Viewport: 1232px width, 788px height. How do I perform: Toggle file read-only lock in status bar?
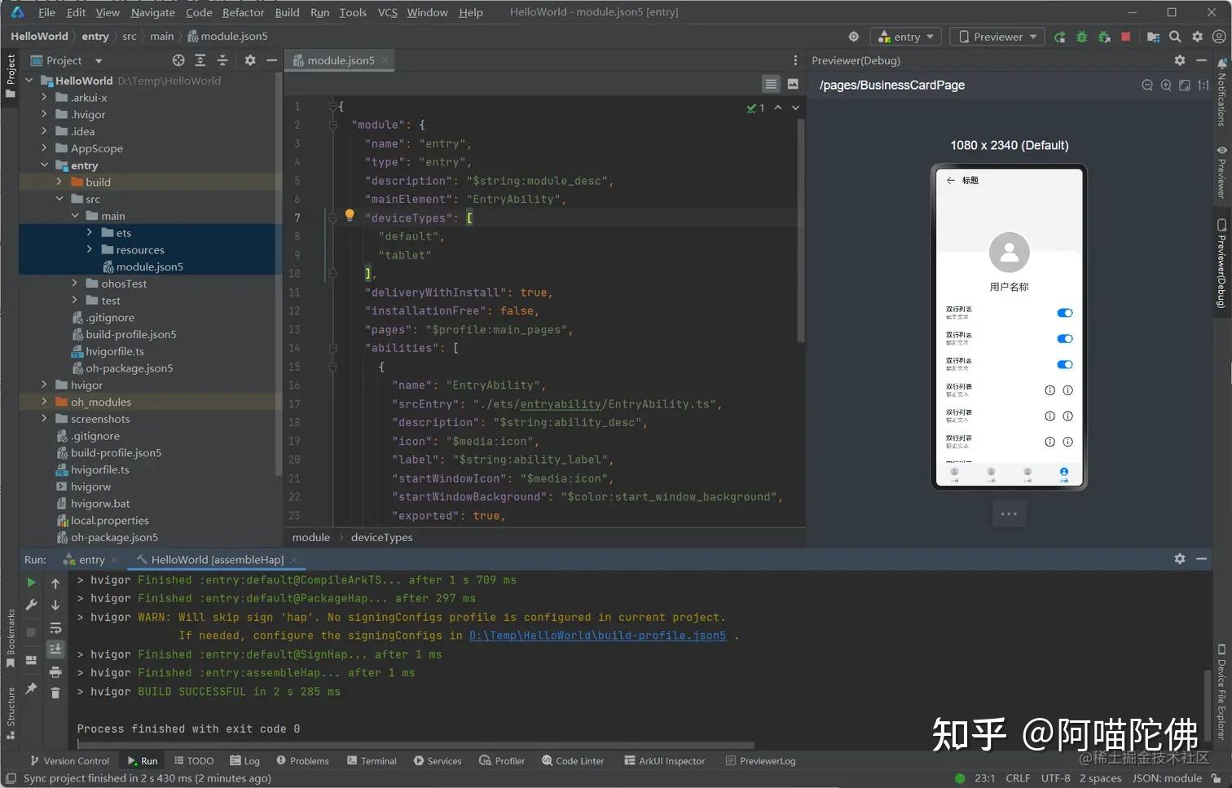click(x=1214, y=778)
